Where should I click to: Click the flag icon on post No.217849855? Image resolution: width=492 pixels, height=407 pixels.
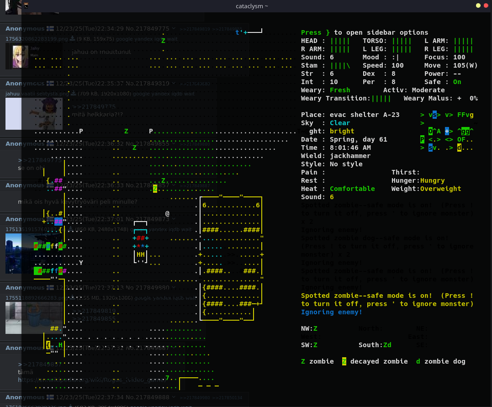50,144
